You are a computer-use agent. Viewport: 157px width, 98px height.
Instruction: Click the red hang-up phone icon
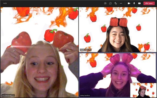click(x=147, y=3)
